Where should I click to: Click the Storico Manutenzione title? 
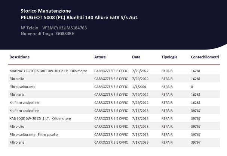click(x=46, y=11)
